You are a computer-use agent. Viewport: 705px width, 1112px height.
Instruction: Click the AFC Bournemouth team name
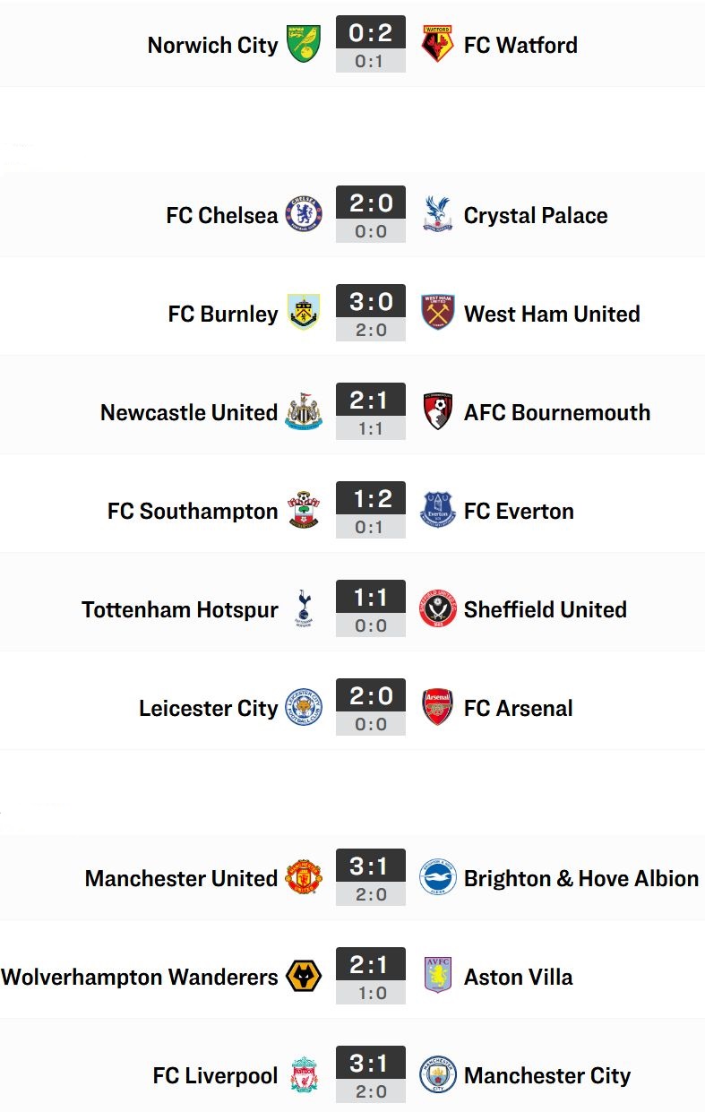[x=556, y=412]
